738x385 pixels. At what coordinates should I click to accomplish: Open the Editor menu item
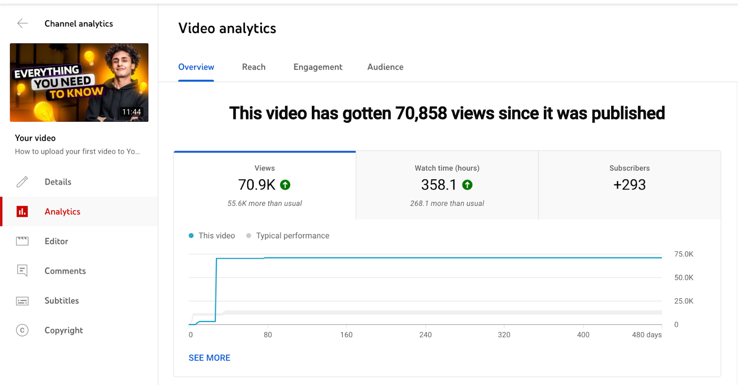(79, 241)
